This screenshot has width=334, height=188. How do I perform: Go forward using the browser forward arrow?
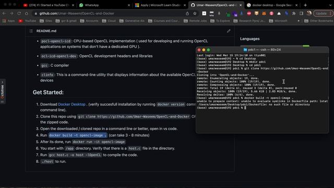tap(11, 13)
